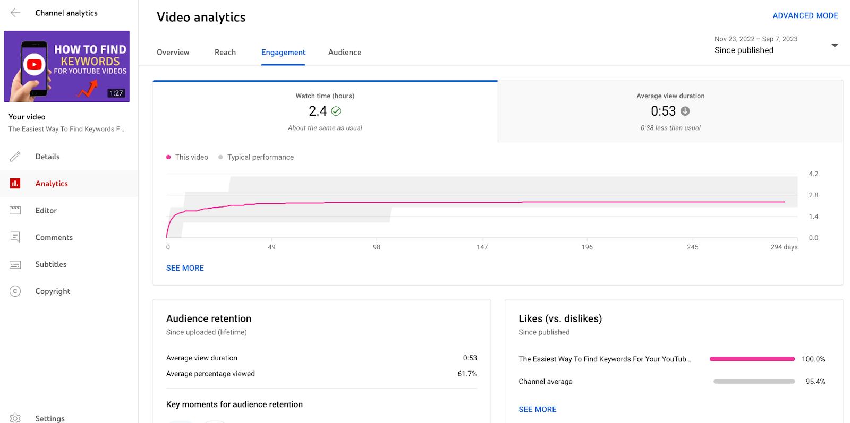Click SEE MORE under Likes (vs. dislikes)
This screenshot has width=850, height=423.
(538, 409)
